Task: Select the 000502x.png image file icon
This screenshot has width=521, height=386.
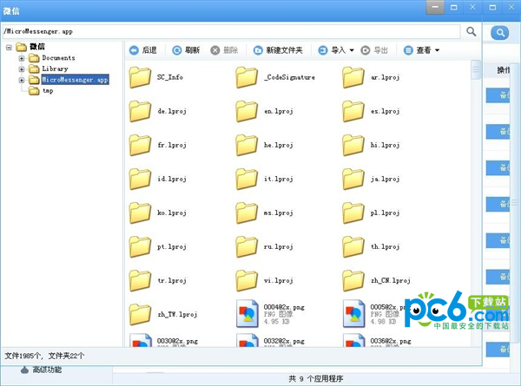Action: (354, 314)
